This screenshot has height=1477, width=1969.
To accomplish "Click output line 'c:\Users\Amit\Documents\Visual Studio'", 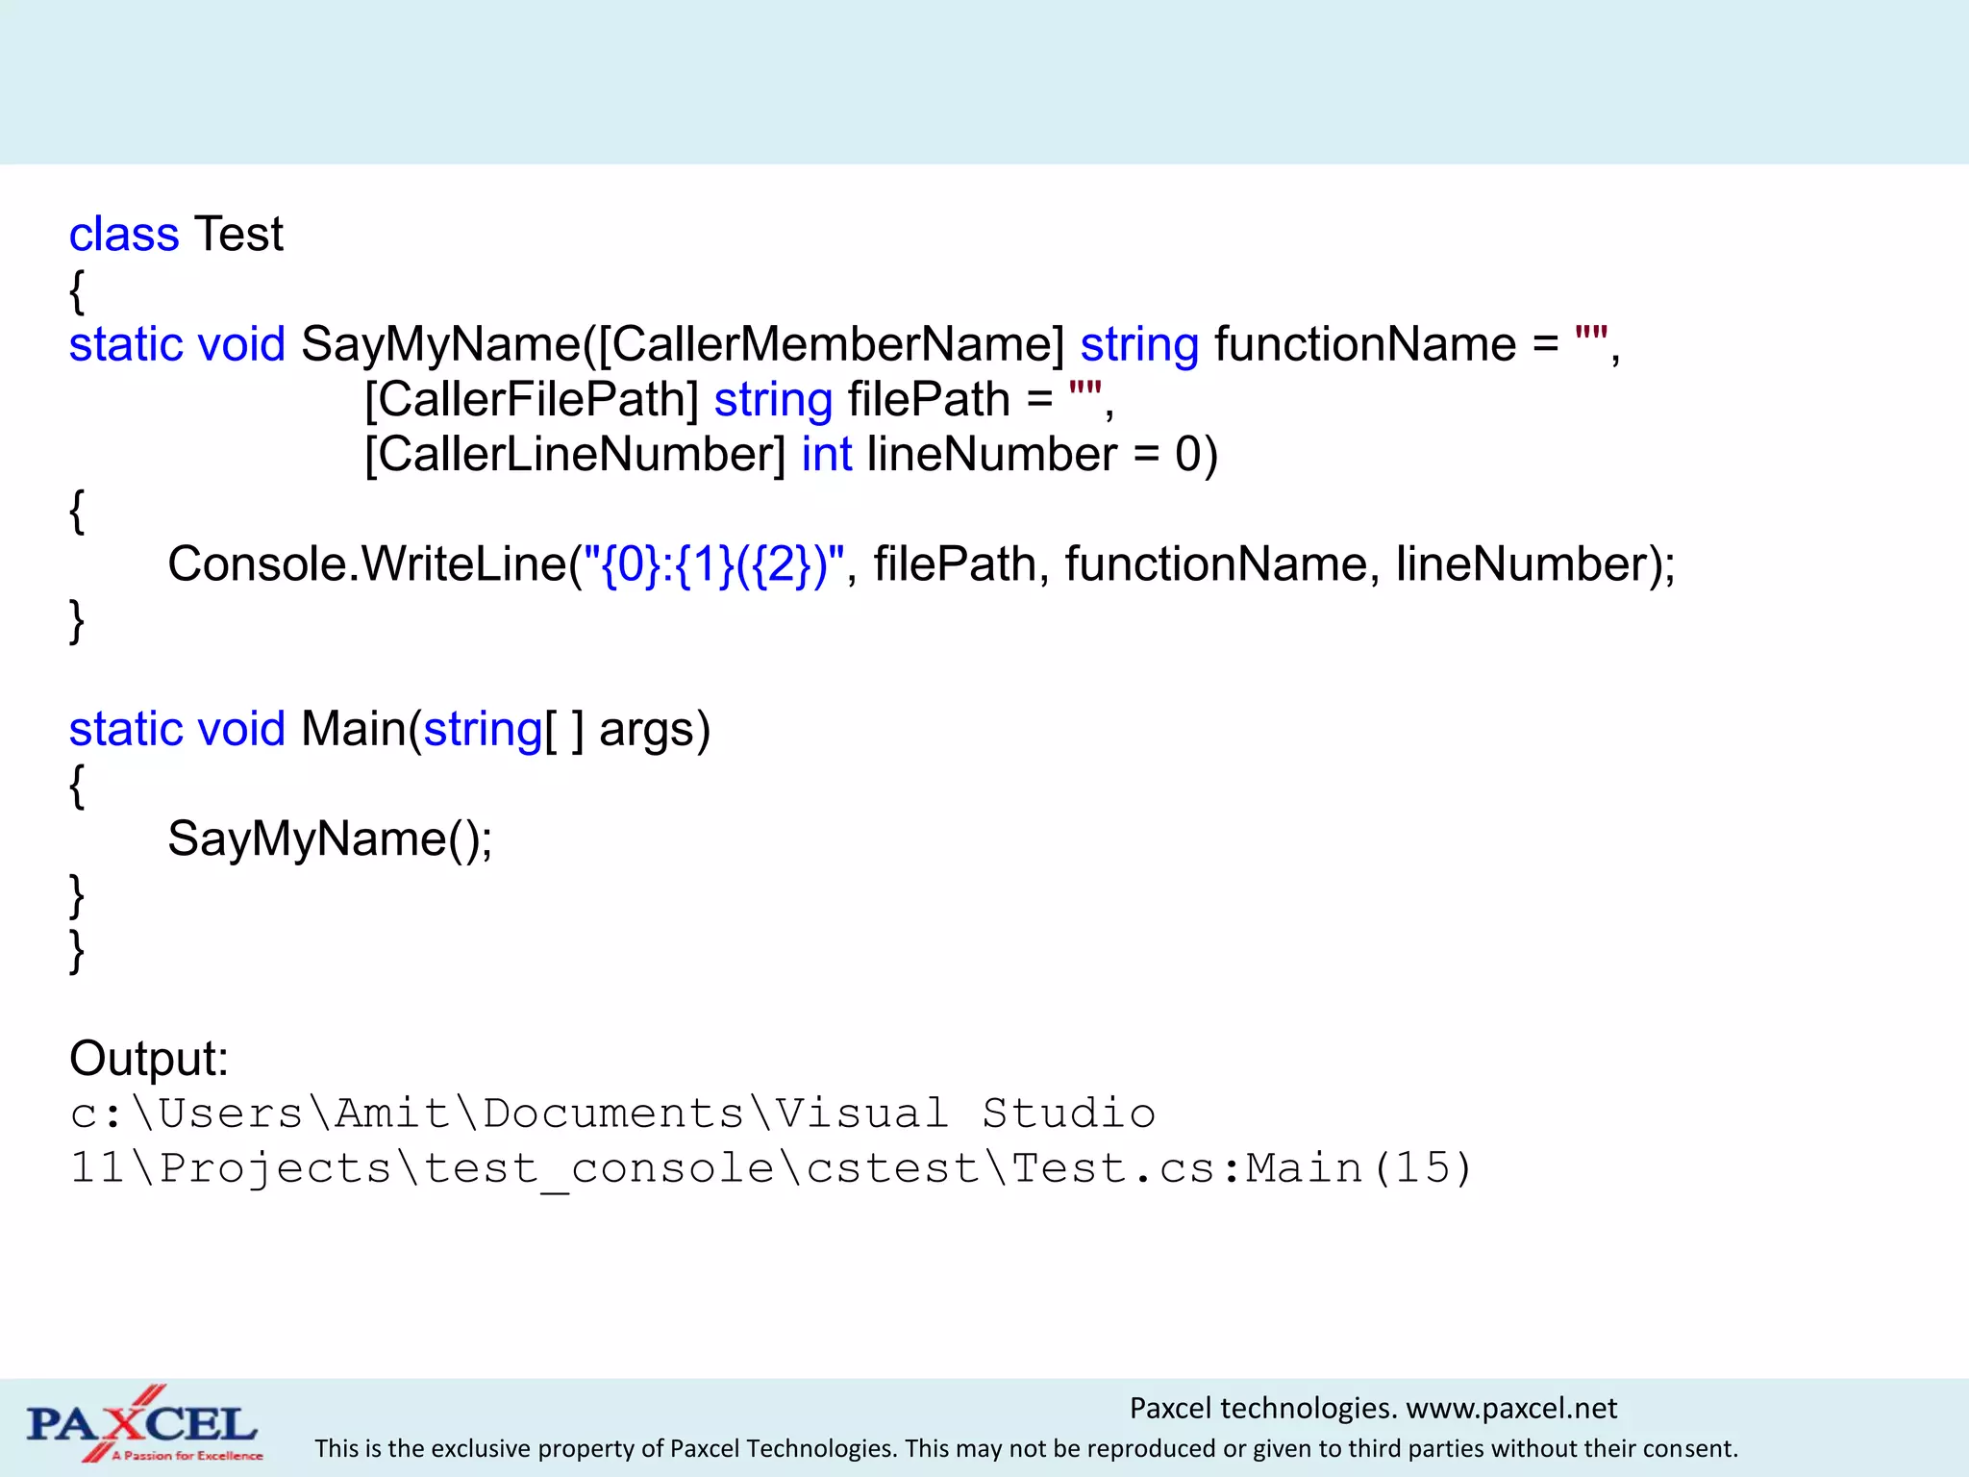I will pos(612,1114).
